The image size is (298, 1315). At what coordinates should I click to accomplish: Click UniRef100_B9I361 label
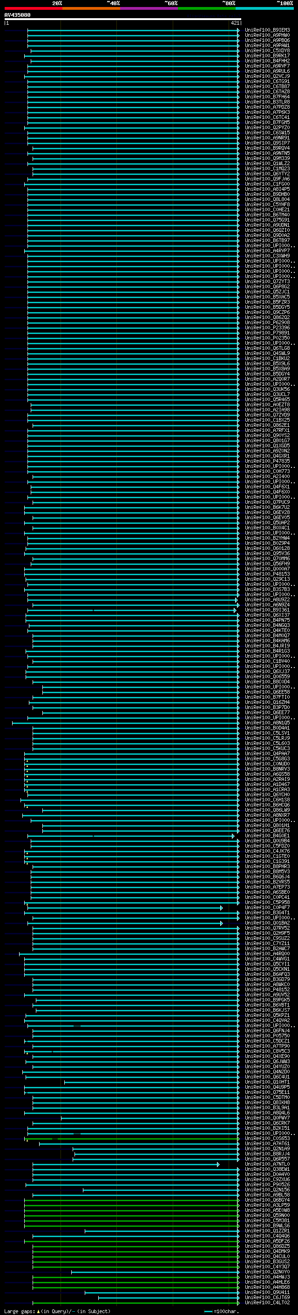pyautogui.click(x=267, y=610)
